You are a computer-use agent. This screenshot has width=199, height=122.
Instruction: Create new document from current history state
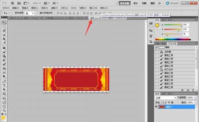coord(182,90)
